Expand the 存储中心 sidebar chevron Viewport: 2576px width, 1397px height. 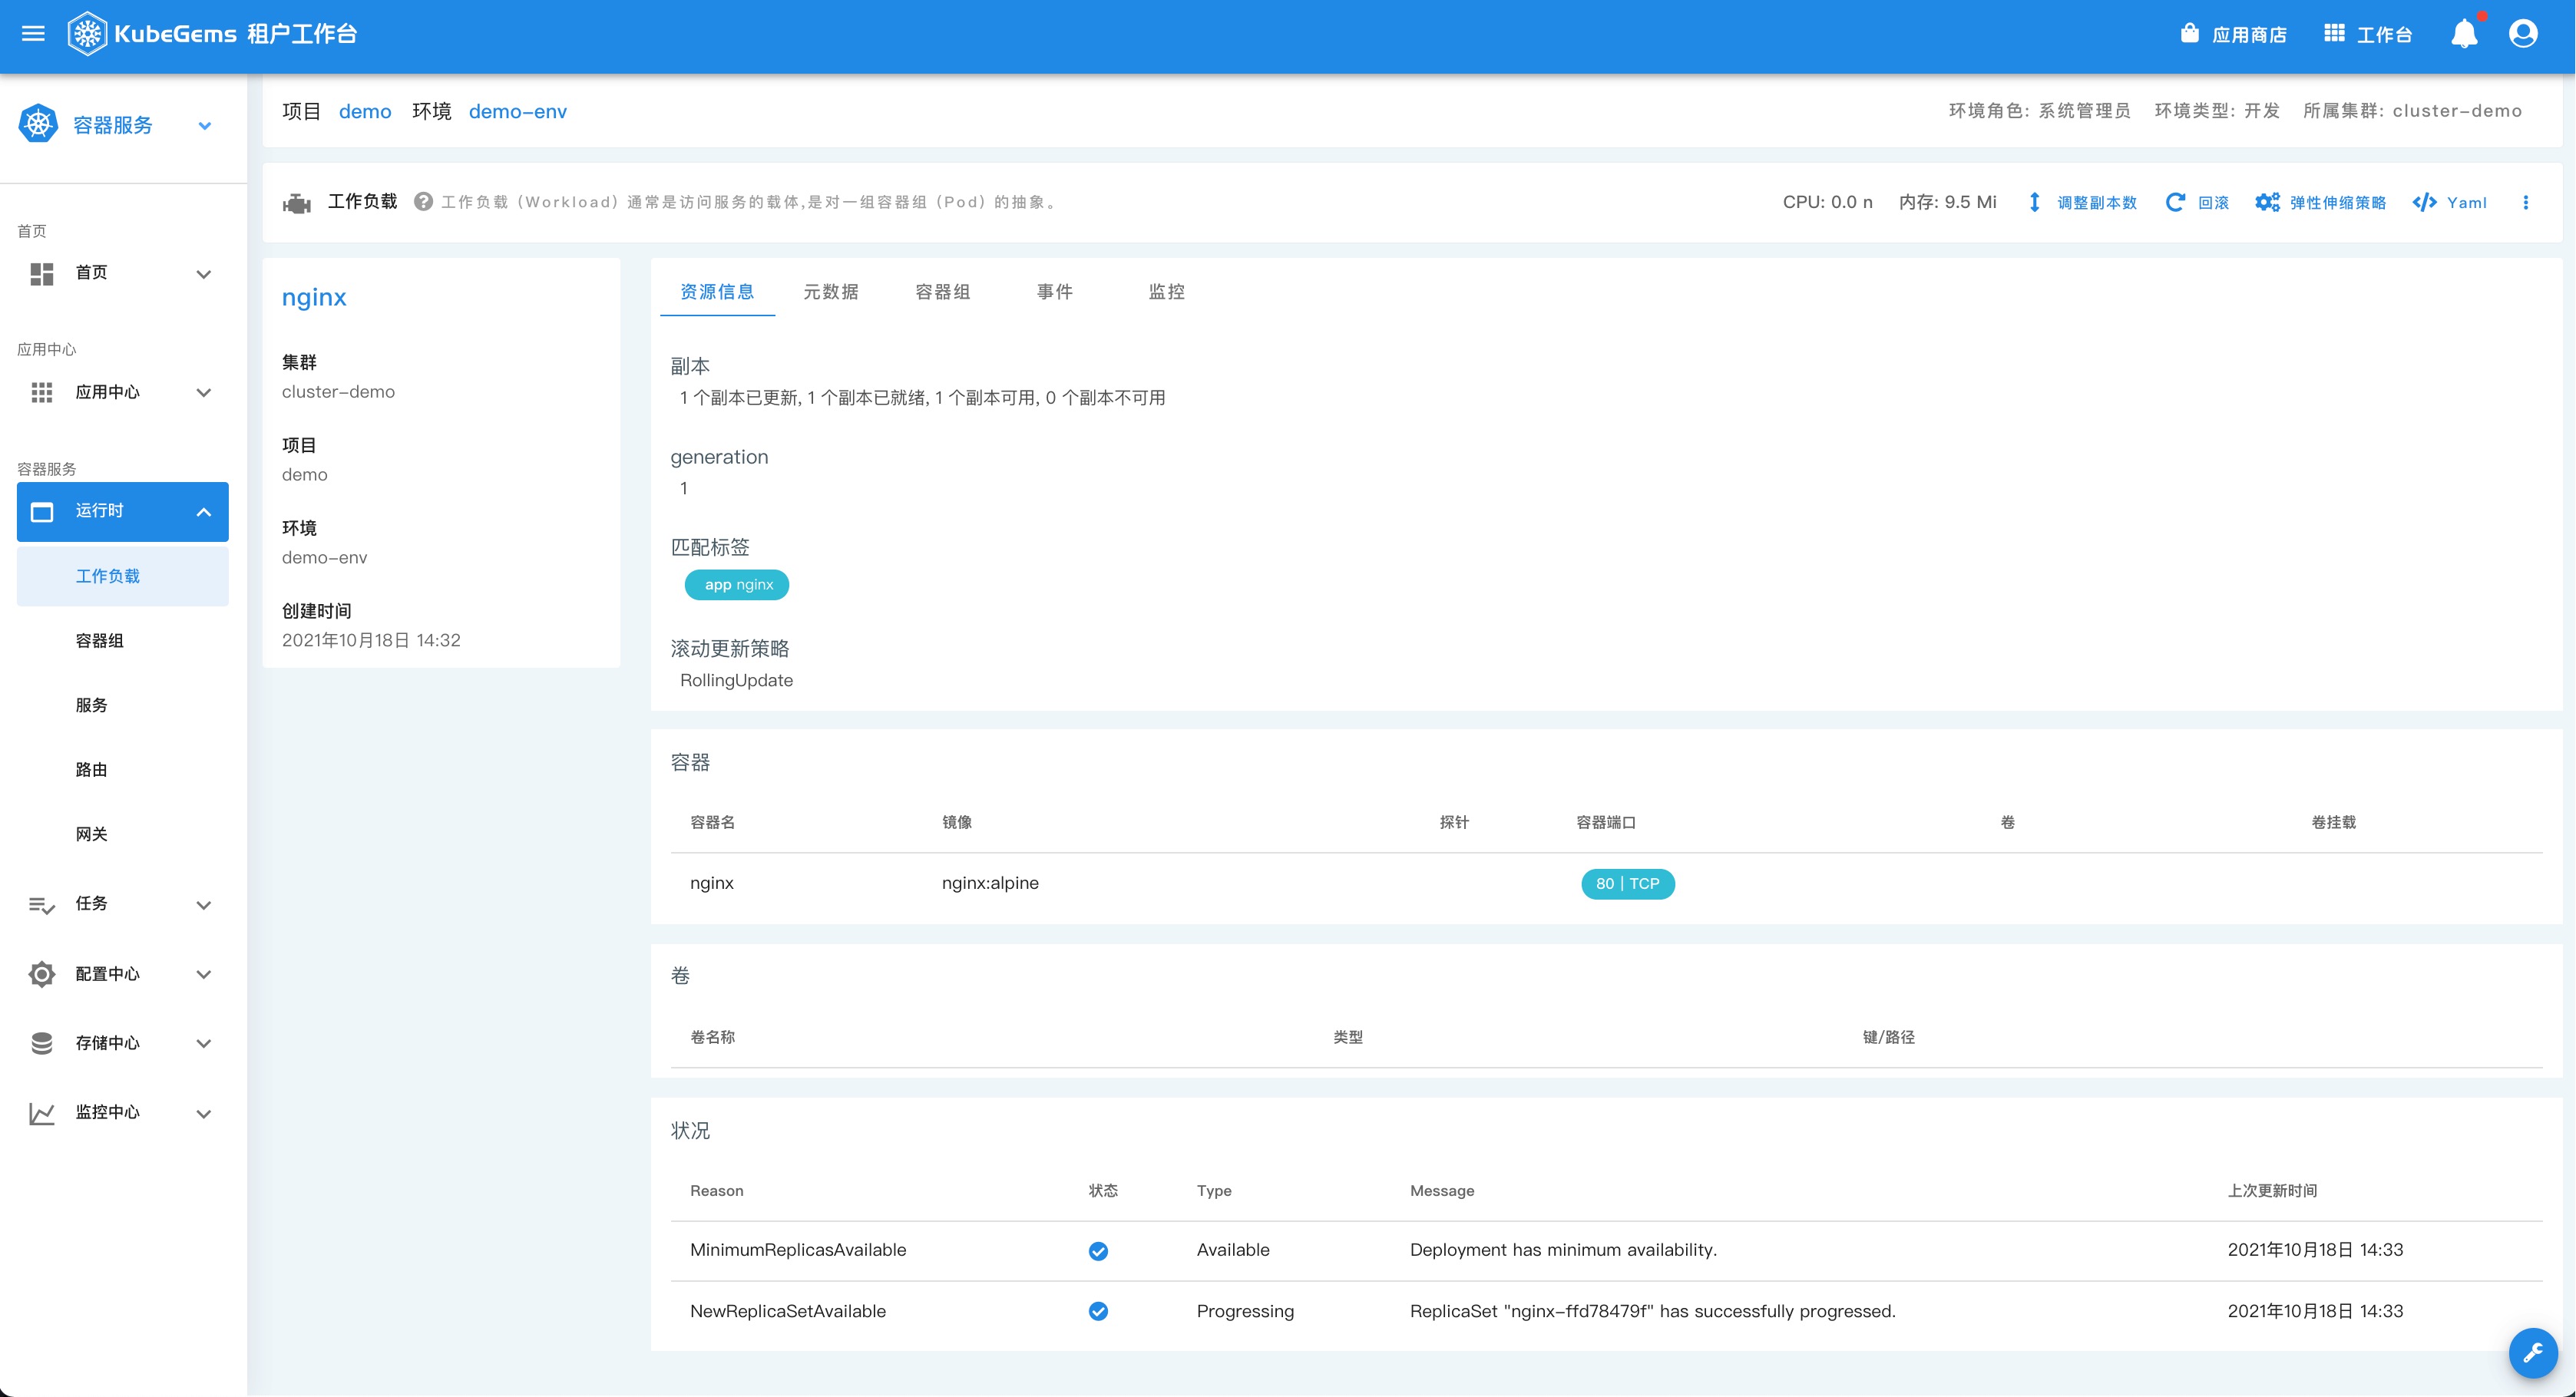(204, 1043)
